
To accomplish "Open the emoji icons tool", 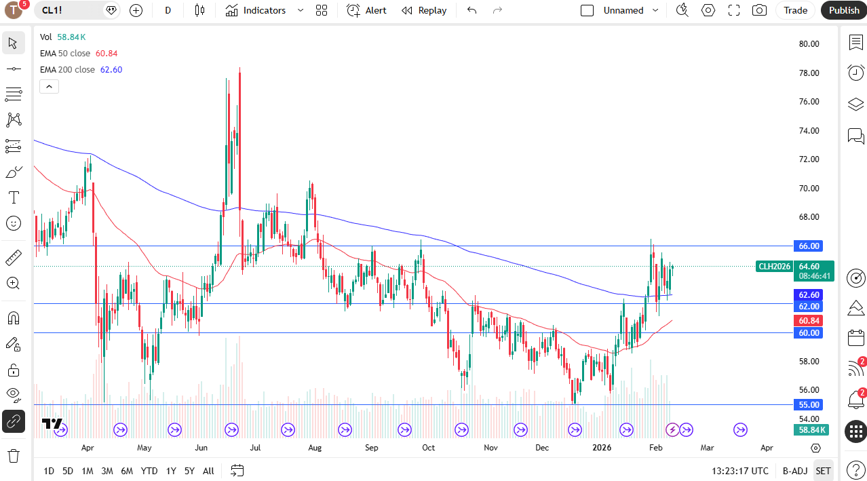I will coord(14,223).
